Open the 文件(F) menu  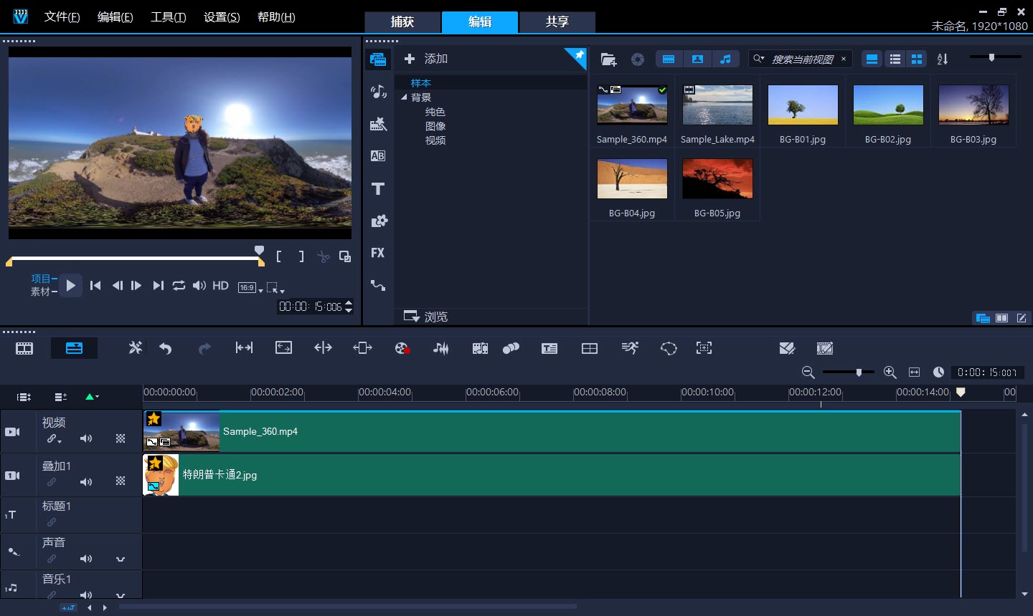tap(62, 16)
